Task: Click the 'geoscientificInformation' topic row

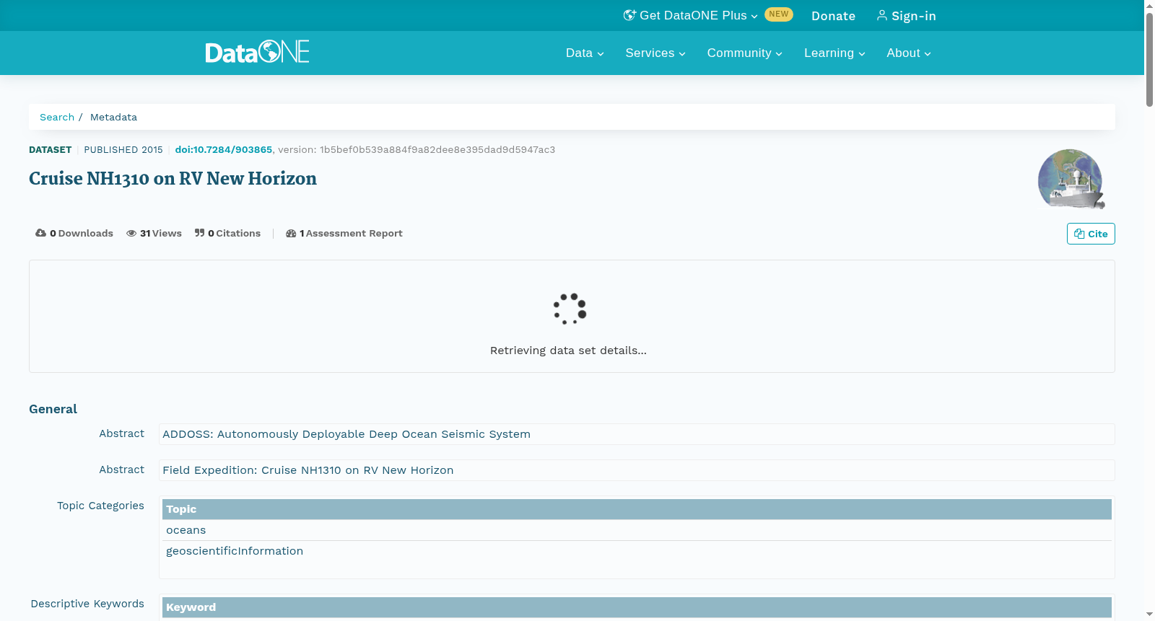Action: [x=637, y=551]
